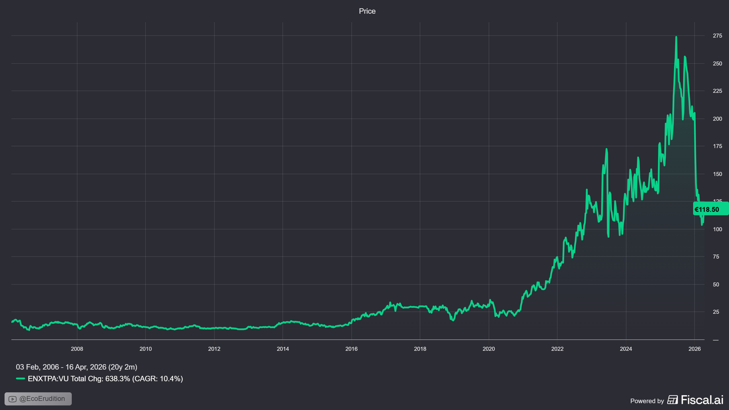Click the 225 y-axis label
Screen dimensions: 729x410
click(x=718, y=91)
